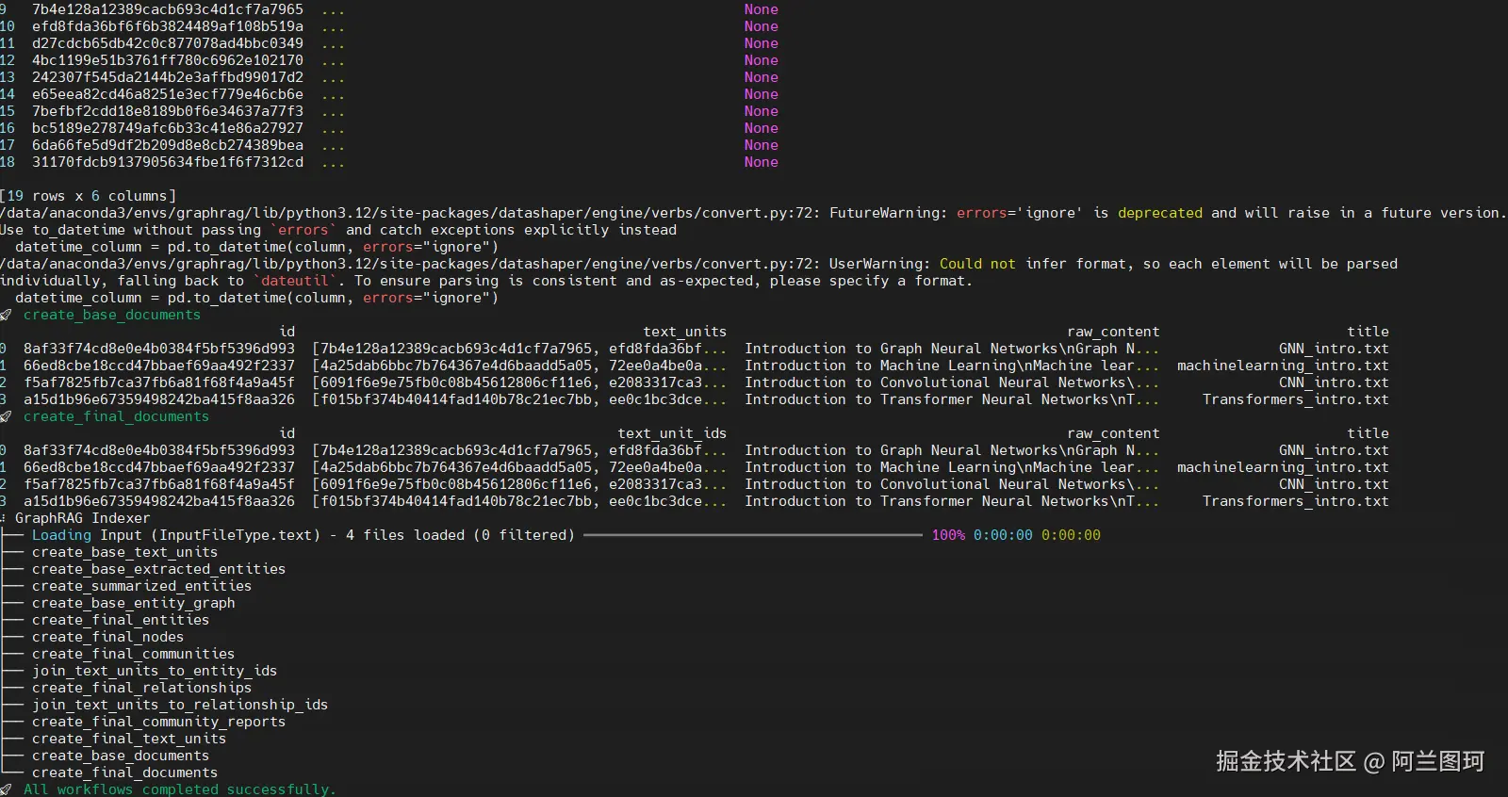Click hash d27cdcb65db42c0c877078ad4bbc0349 in row 11
Screen dimensions: 1508x797
168,43
